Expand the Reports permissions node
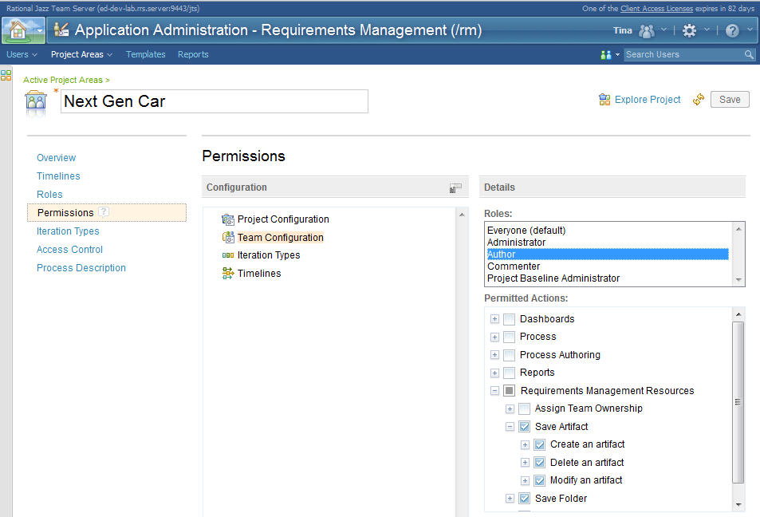The height and width of the screenshot is (517, 760). (x=494, y=372)
